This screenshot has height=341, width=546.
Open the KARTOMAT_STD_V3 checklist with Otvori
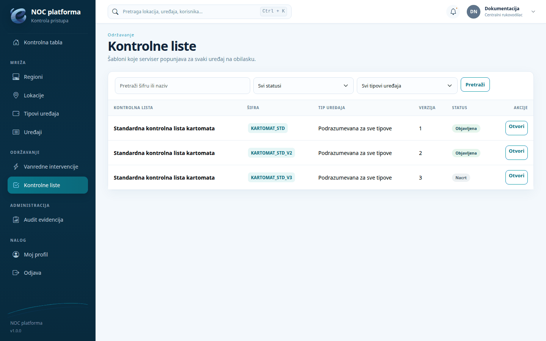coord(516,177)
